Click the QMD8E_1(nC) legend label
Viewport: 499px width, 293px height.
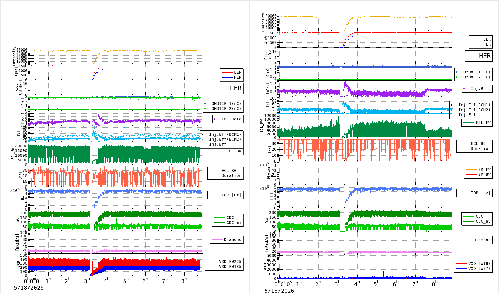click(477, 72)
